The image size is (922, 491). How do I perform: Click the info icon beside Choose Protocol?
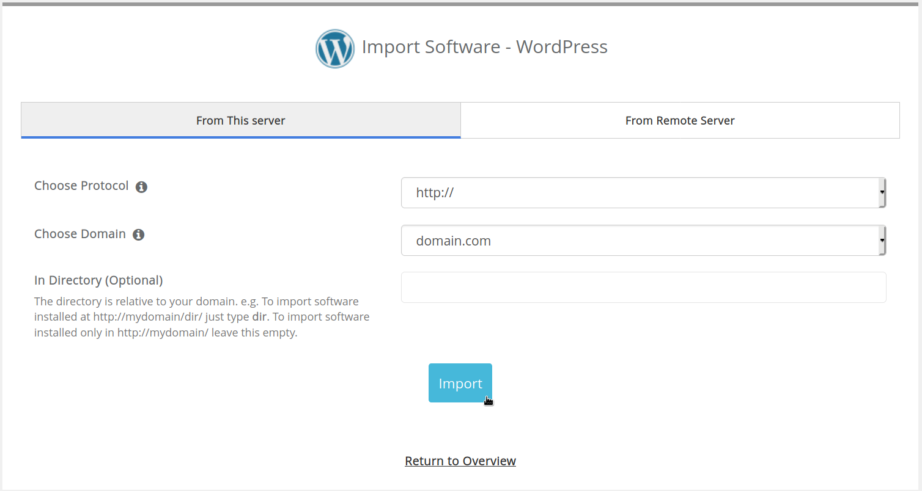click(x=141, y=187)
